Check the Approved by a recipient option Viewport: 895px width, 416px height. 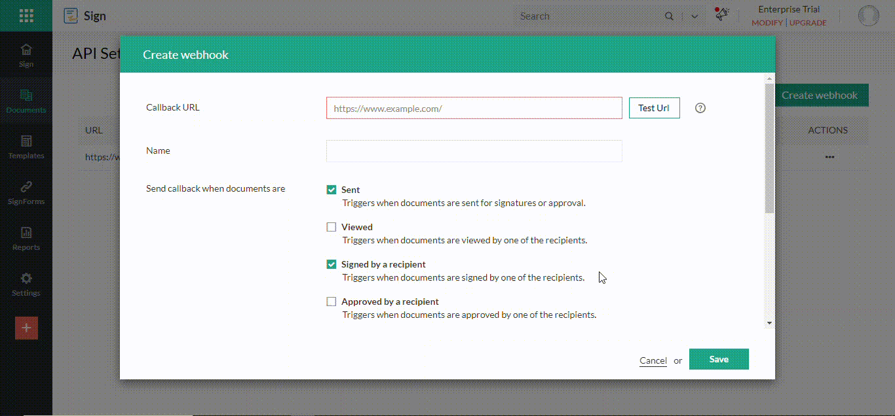point(332,301)
